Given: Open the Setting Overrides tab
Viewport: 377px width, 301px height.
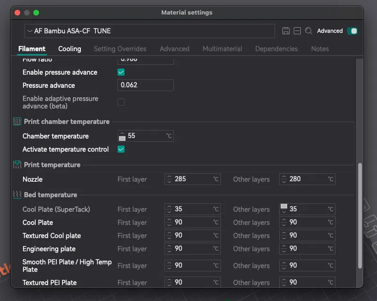Looking at the screenshot, I should pyautogui.click(x=120, y=49).
